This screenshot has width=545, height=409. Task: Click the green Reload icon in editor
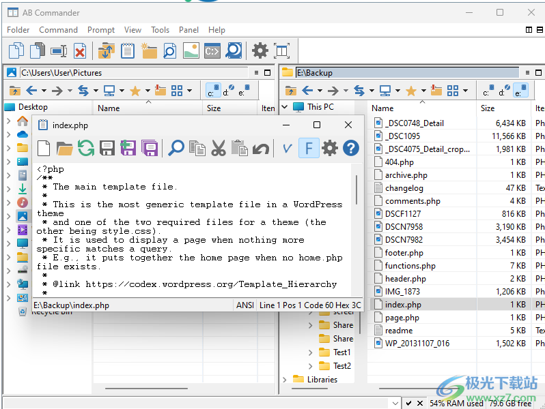coord(86,149)
